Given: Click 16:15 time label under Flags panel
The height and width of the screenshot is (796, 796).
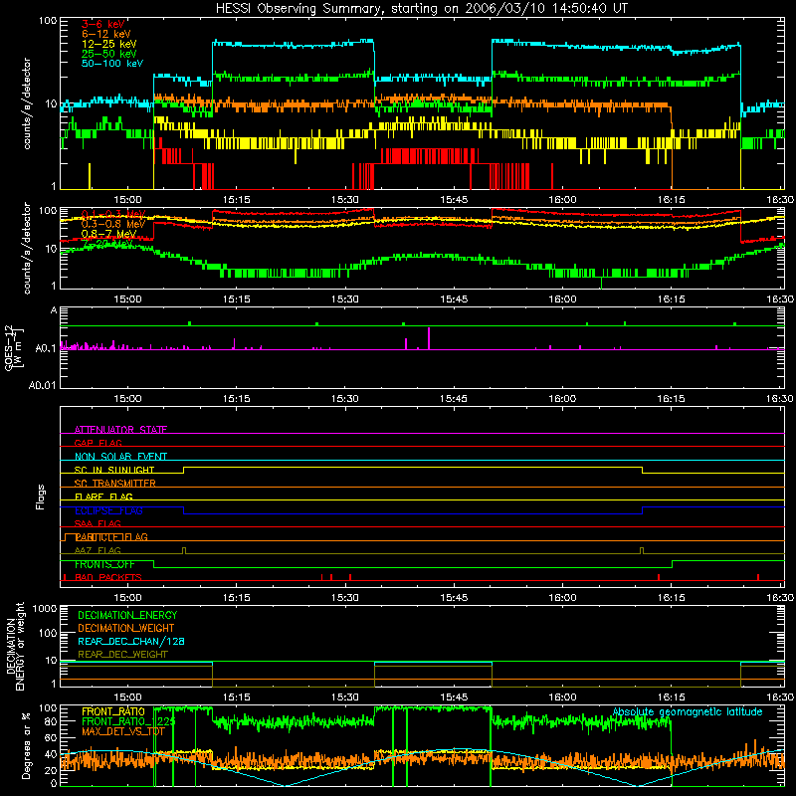Looking at the screenshot, I should pos(671,598).
